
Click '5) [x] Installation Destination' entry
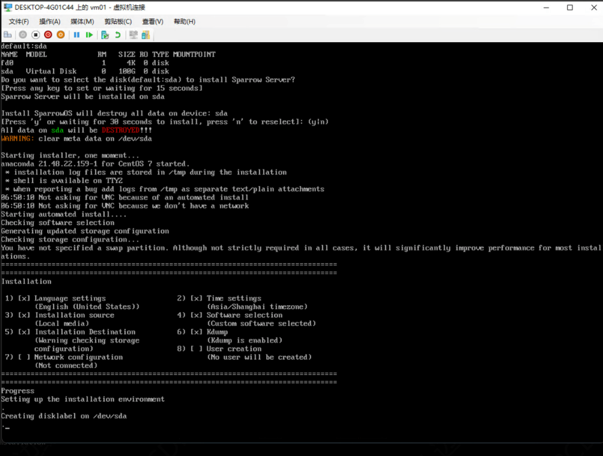71,332
